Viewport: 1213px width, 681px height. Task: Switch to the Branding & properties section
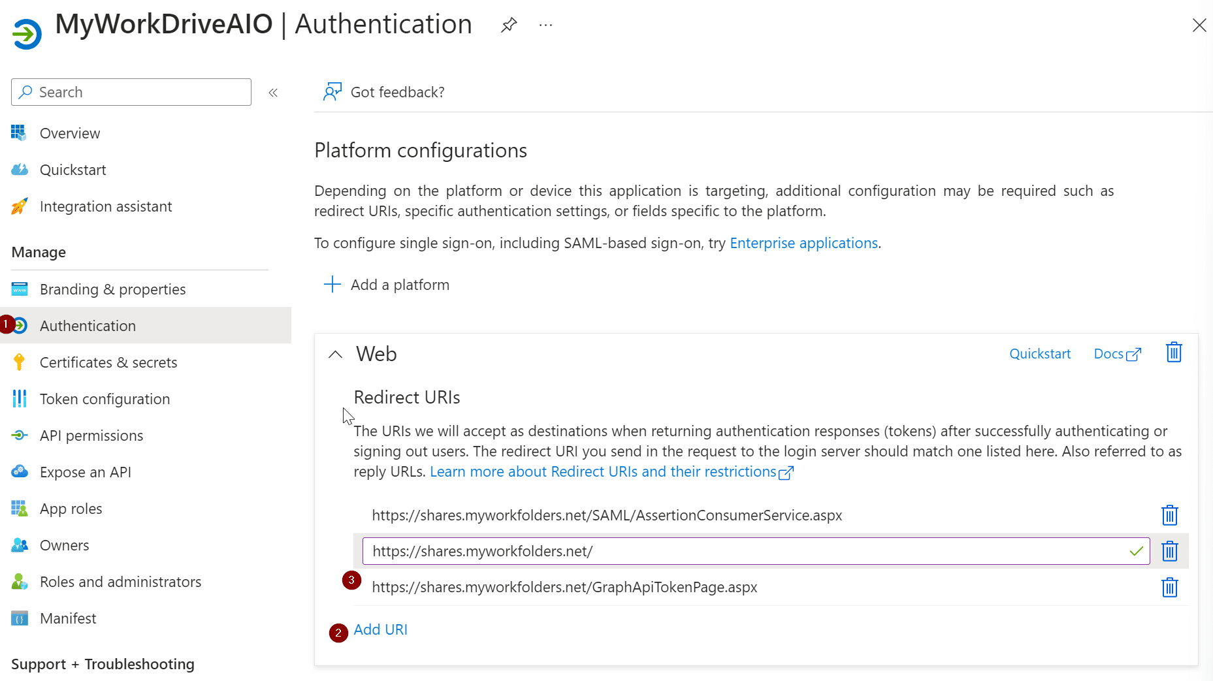click(112, 289)
